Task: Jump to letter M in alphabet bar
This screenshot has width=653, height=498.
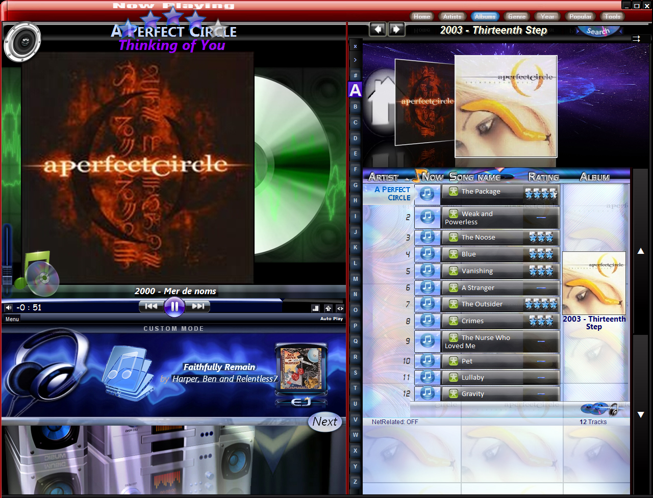Action: point(355,279)
